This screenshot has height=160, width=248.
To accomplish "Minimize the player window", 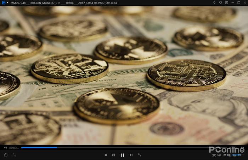I will coord(233,3).
